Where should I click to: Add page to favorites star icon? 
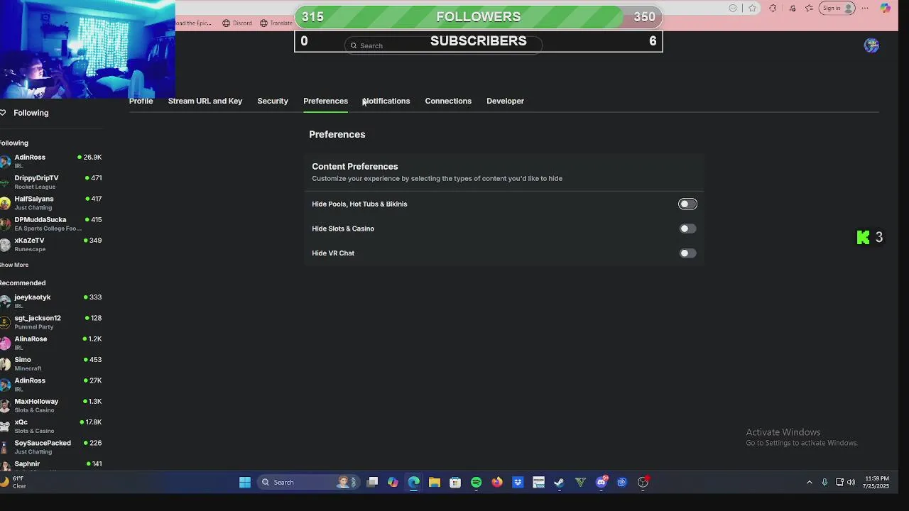coord(752,9)
